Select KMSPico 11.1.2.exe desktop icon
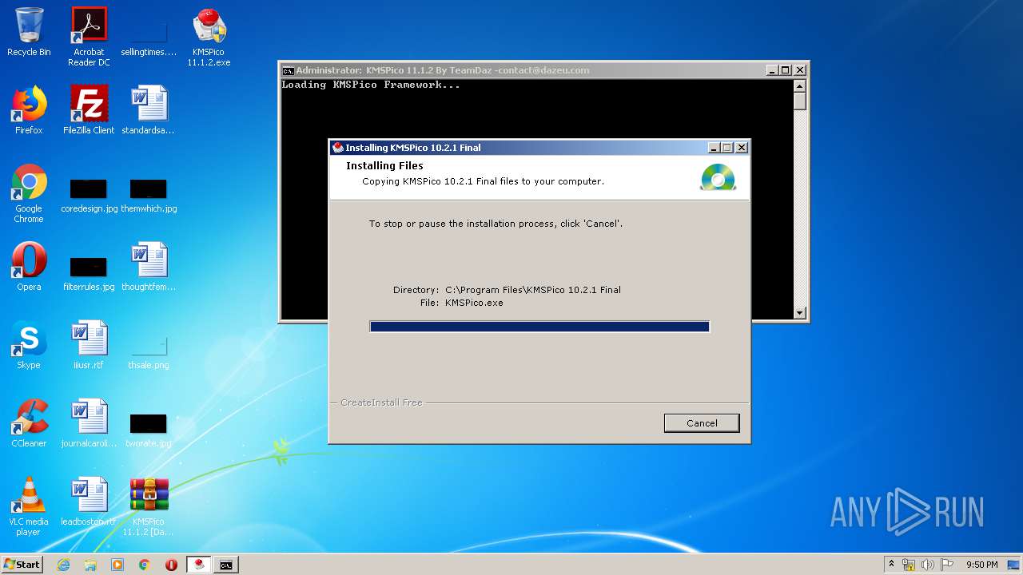Viewport: 1023px width, 575px height. coord(209,37)
